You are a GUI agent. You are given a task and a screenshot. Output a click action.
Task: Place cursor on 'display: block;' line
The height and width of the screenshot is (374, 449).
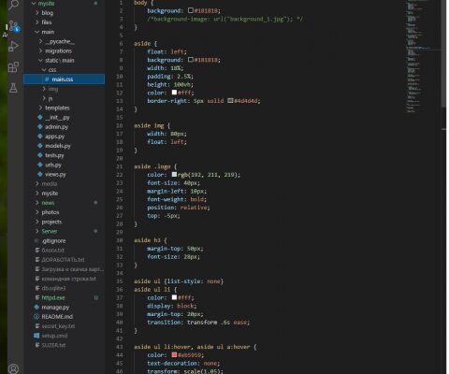172,306
